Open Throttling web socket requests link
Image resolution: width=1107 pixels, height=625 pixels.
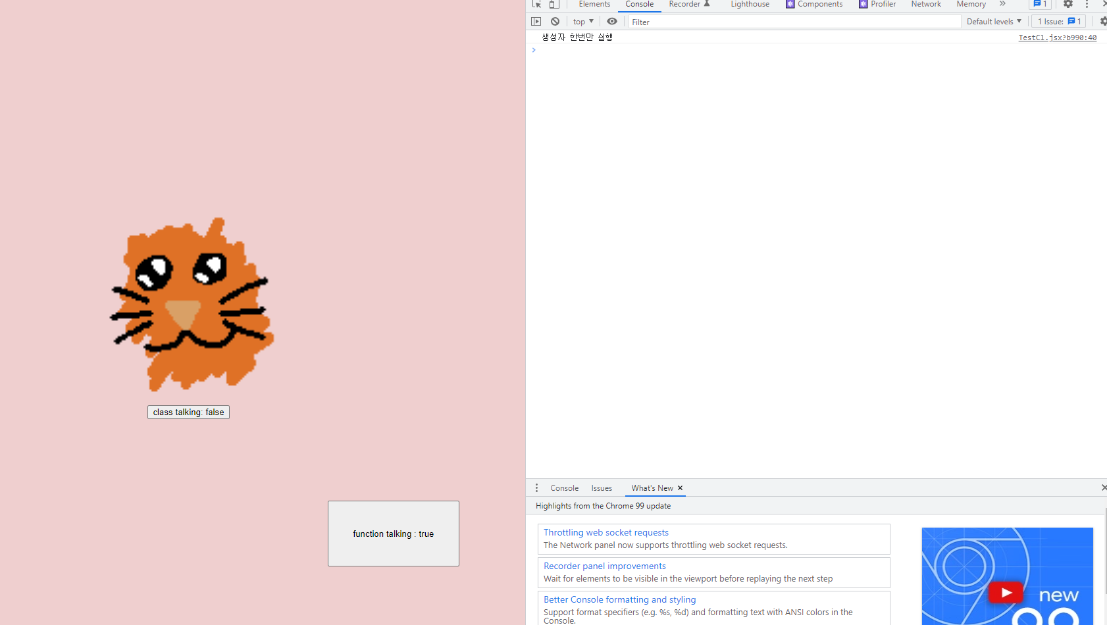pos(606,532)
